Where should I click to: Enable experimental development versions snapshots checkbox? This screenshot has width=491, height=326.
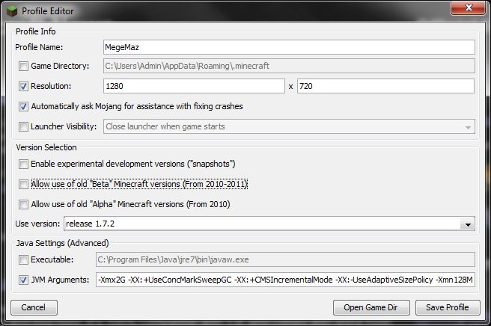tap(23, 164)
